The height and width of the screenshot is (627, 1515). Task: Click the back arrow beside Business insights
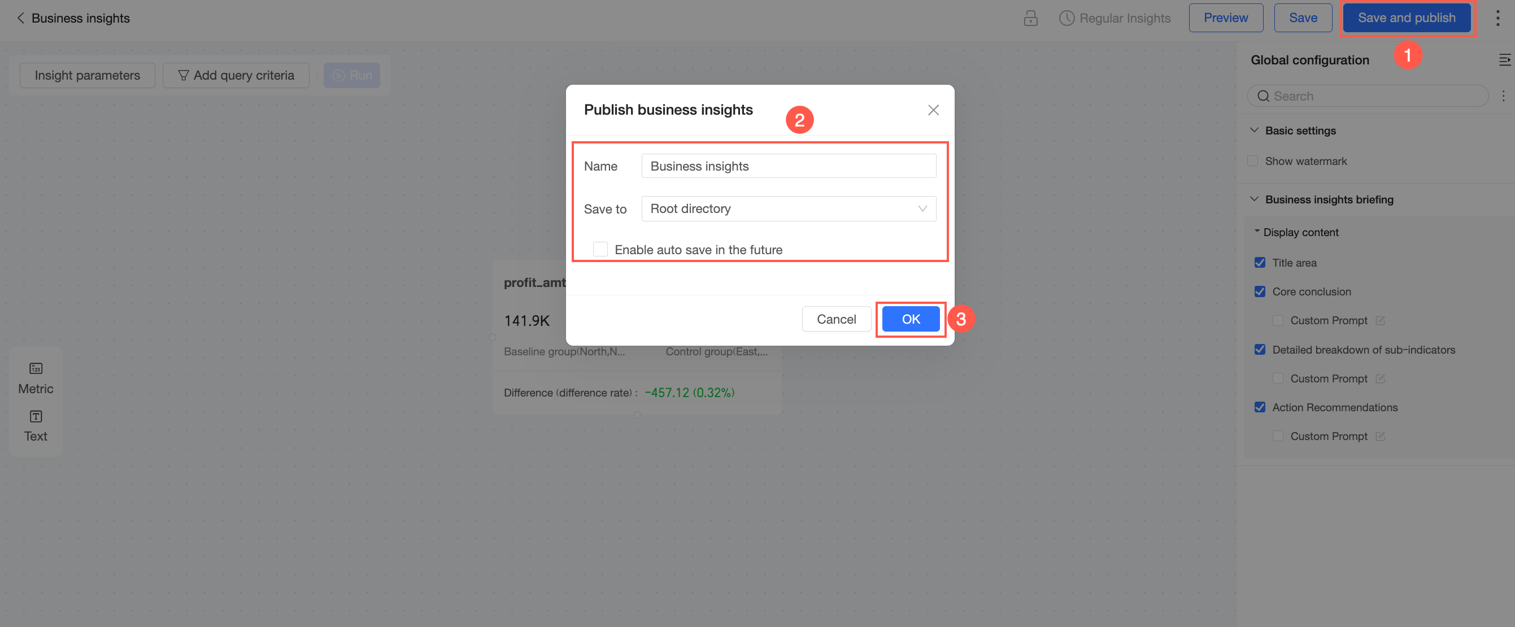(20, 18)
